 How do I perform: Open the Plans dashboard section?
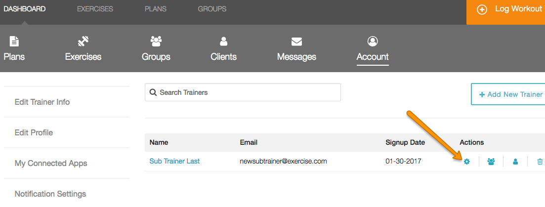click(x=14, y=48)
